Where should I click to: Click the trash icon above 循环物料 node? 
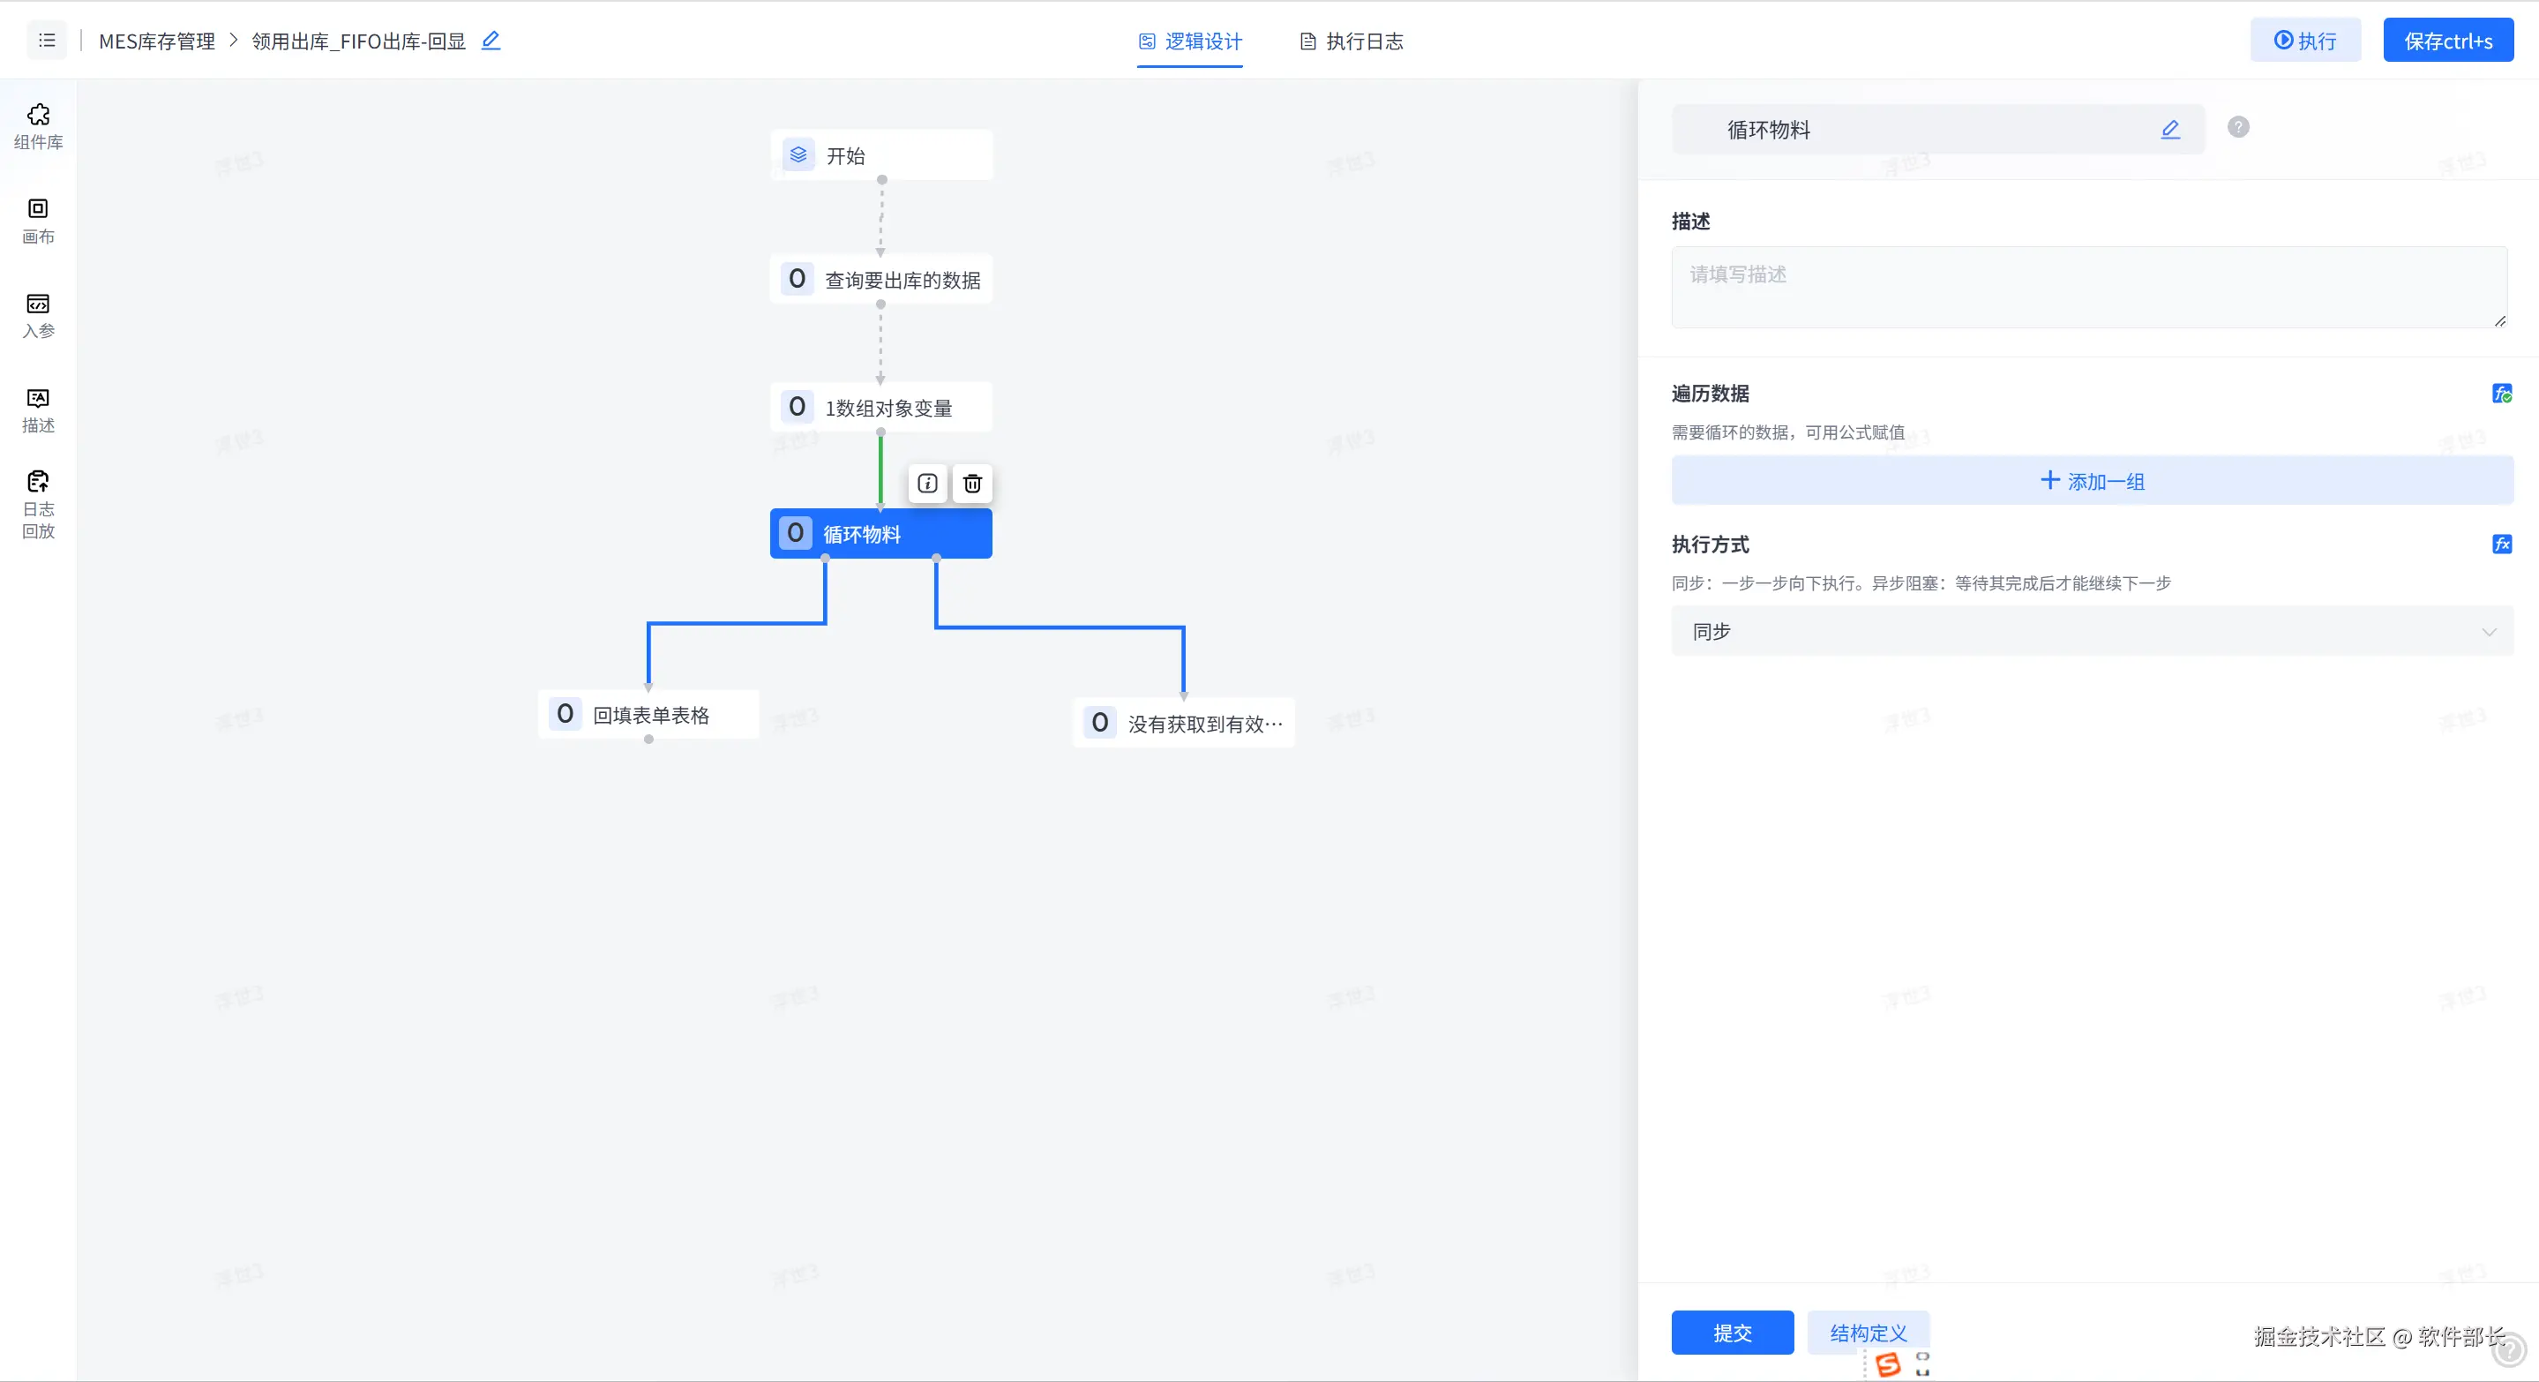972,483
